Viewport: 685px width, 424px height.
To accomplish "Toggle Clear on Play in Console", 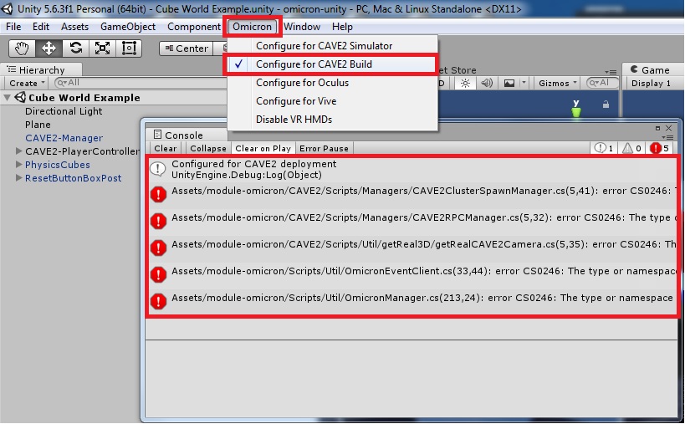I will pyautogui.click(x=263, y=149).
